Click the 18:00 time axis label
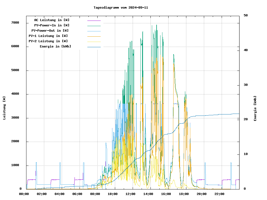The height and width of the screenshot is (200, 267). coord(184,194)
